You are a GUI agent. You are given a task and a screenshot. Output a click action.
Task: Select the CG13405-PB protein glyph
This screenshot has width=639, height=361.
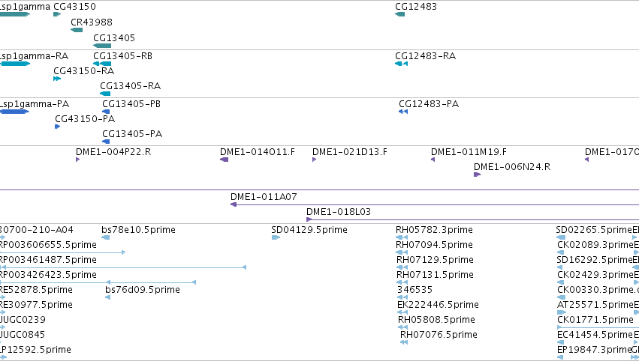click(x=106, y=112)
